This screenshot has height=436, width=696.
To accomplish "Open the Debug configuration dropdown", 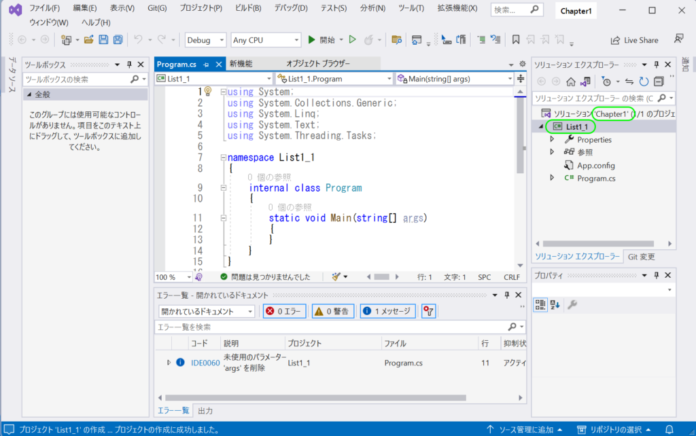I will coord(205,39).
